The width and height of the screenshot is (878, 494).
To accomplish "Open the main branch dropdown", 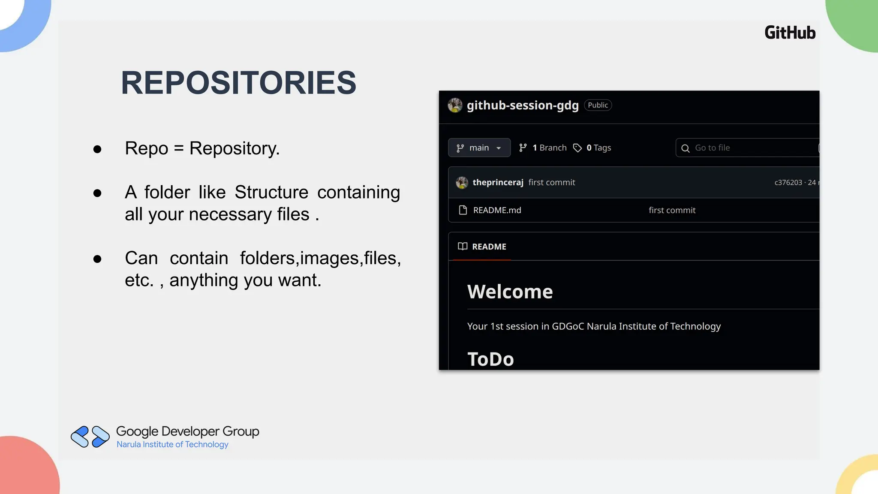I will tap(479, 148).
